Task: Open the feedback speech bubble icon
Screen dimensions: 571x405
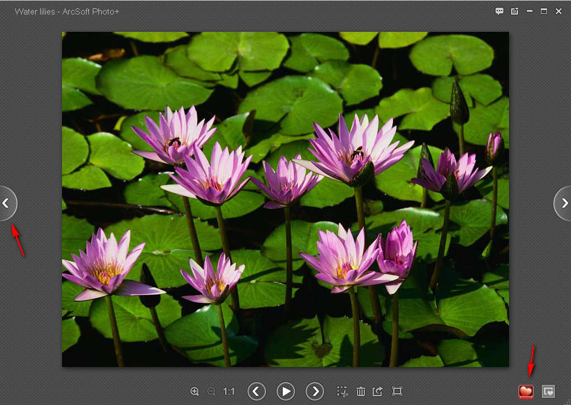Action: tap(499, 11)
